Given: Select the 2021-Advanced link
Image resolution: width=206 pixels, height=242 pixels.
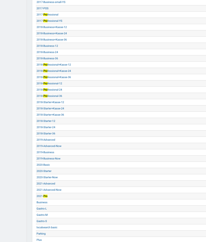Looking at the screenshot, I should (x=46, y=184).
